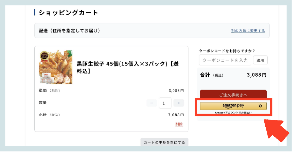Open the 黒豚生餃子 product thumbnail
Viewport: 301px width, 154px height.
(x=55, y=67)
